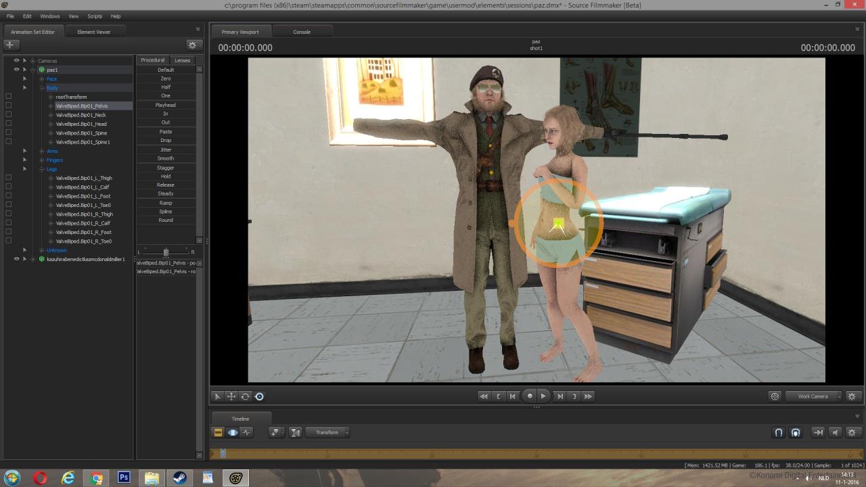Jump to first frame with rewind button
The height and width of the screenshot is (487, 866).
click(483, 396)
